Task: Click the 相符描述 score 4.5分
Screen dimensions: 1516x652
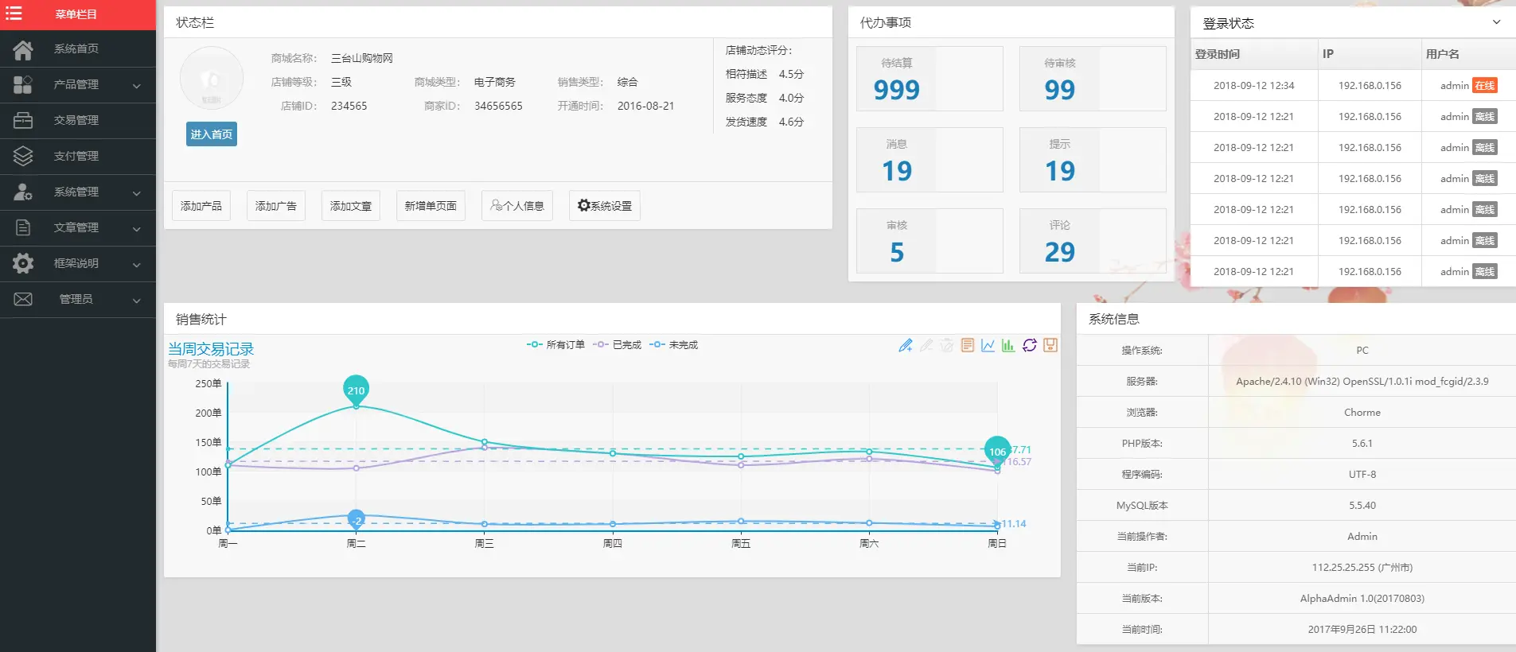Action: click(x=791, y=74)
